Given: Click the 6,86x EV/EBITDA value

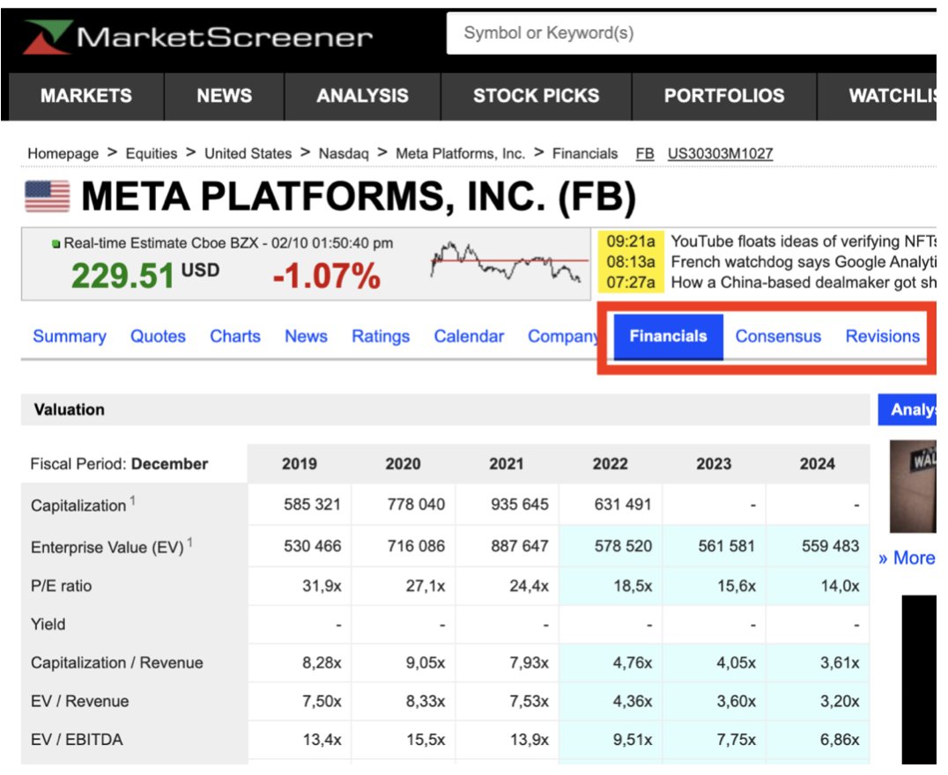Looking at the screenshot, I should coord(840,740).
